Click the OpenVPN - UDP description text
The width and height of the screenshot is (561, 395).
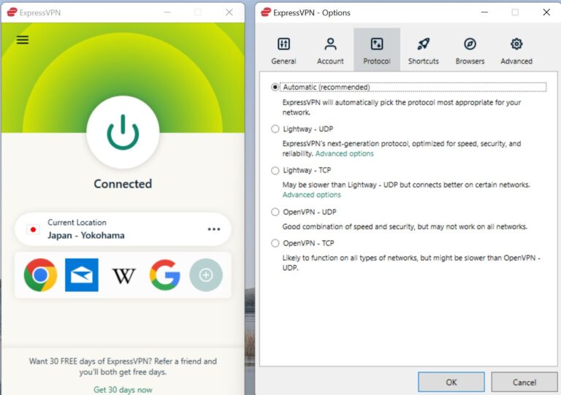point(405,226)
